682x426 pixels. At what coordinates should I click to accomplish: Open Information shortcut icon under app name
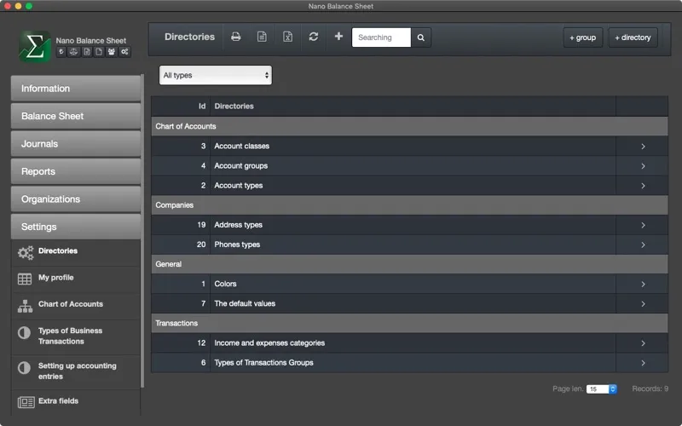[61, 52]
